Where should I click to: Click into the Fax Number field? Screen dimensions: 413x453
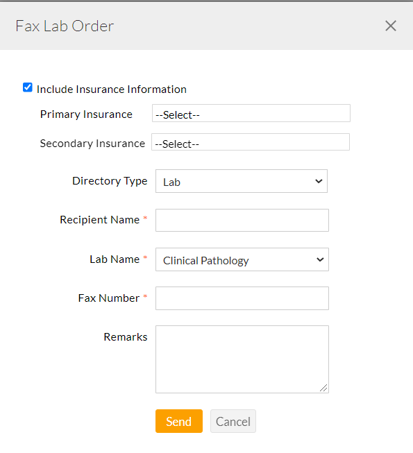(x=242, y=298)
